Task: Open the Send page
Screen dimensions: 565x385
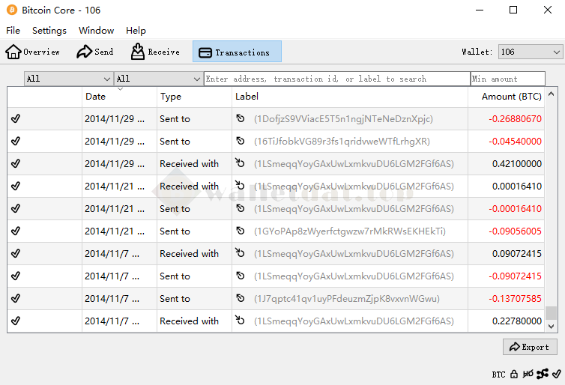Action: (95, 52)
